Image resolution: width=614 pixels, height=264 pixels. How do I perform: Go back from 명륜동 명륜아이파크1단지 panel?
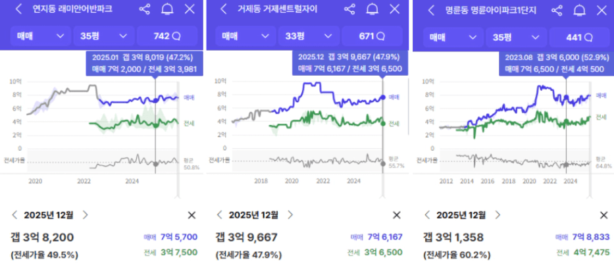[x=431, y=10]
